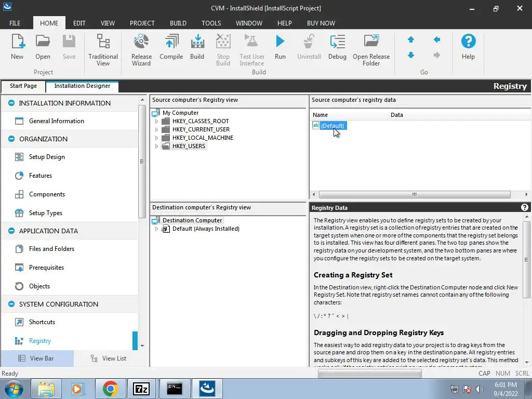Expand the HKEY_USERS node
532x399 pixels.
[156, 146]
